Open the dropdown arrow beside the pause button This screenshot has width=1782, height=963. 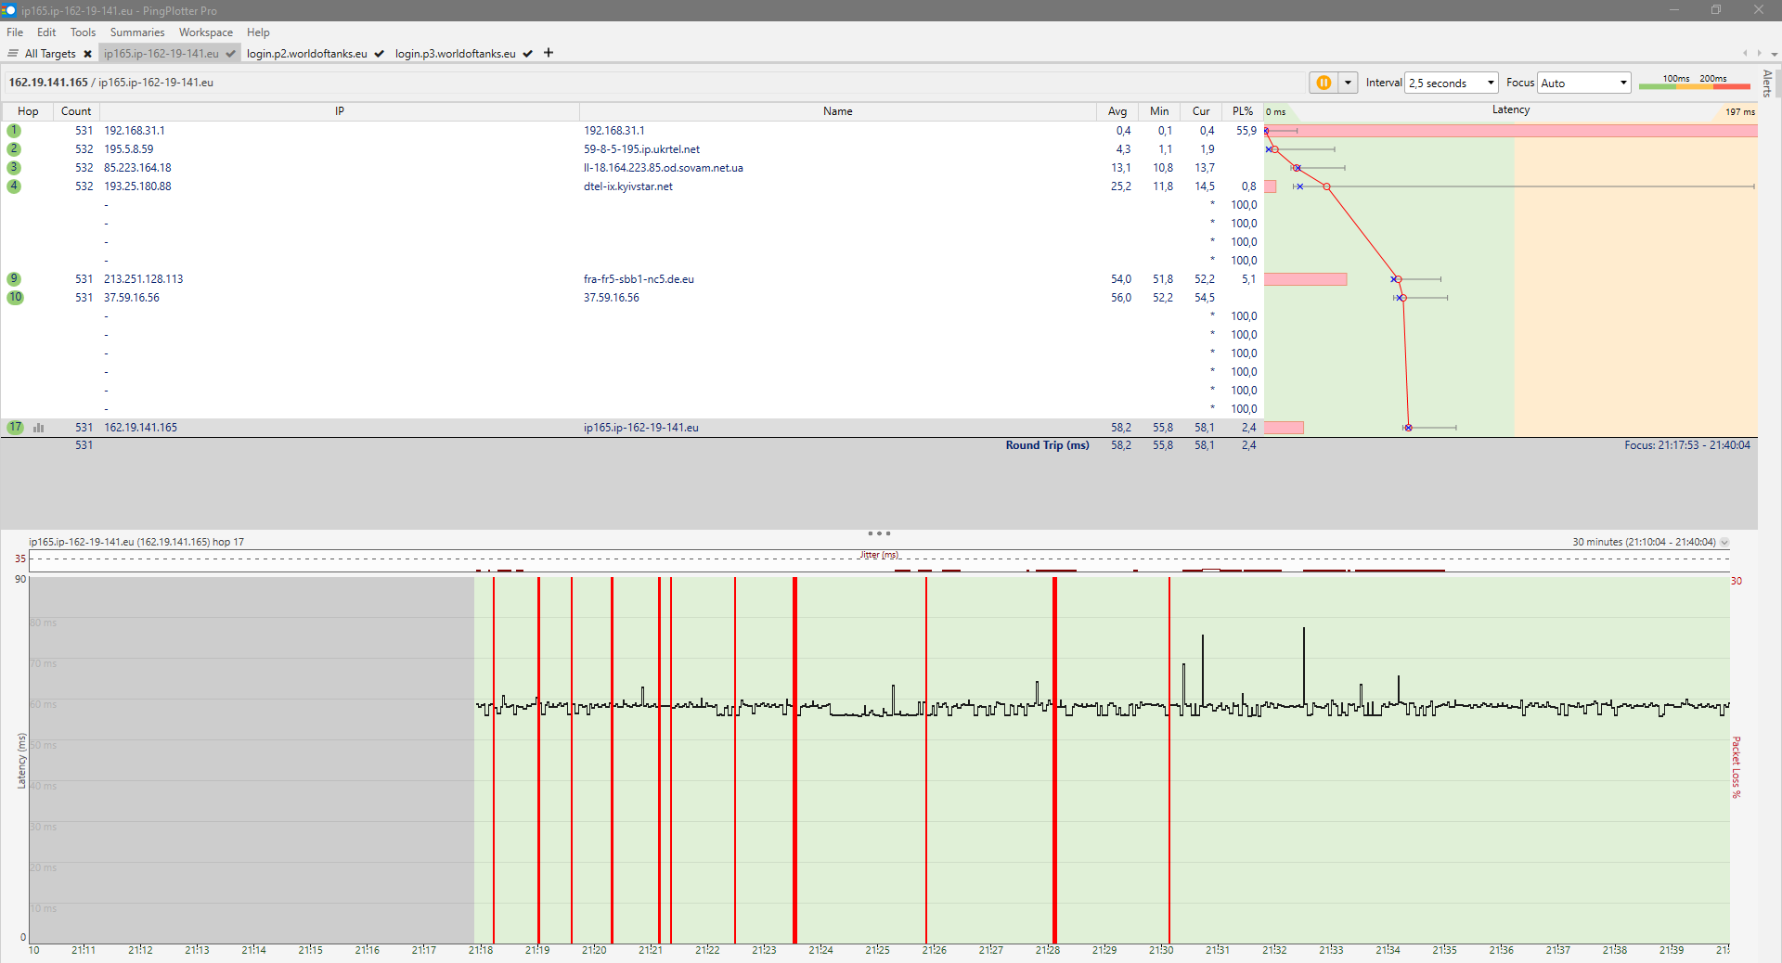(x=1348, y=83)
